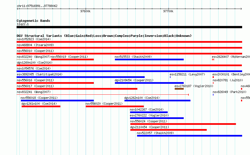Click the right arrow of the ruler
Image resolution: width=250 pixels, height=155 pixels.
(241, 9)
